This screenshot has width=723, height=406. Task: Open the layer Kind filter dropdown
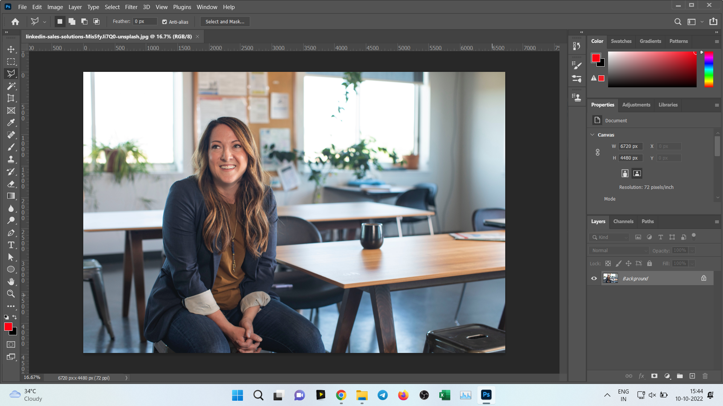pos(609,237)
